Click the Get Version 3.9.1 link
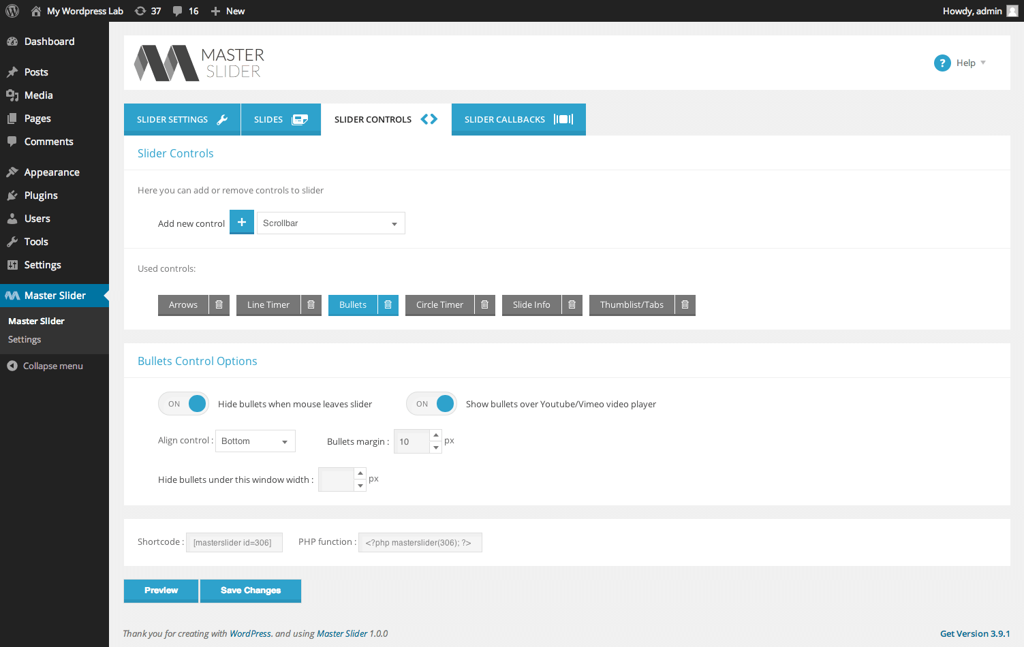 (975, 633)
